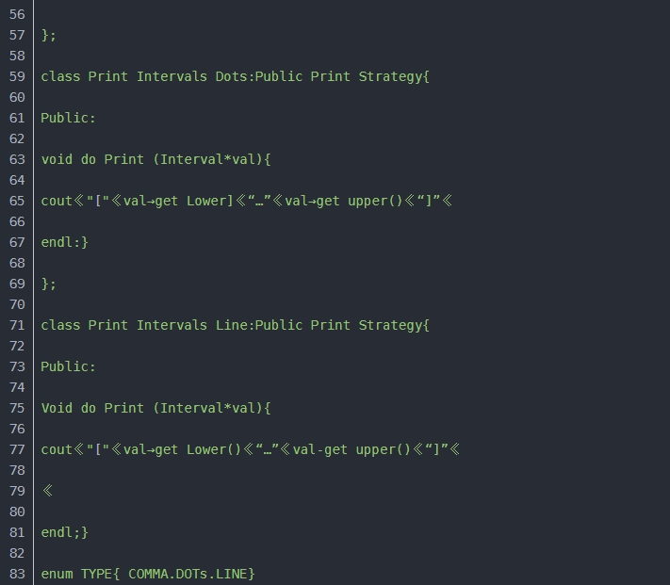
Task: Click line number 59 in the gutter
Action: 16,76
